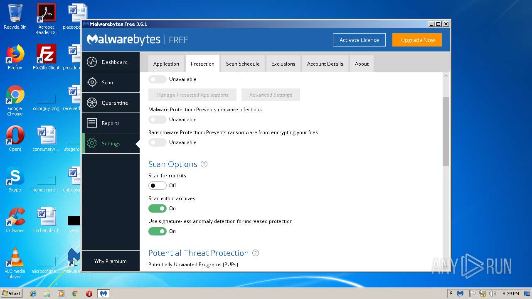Click scrollbar up arrow in settings pane
532x299 pixels.
(446, 76)
